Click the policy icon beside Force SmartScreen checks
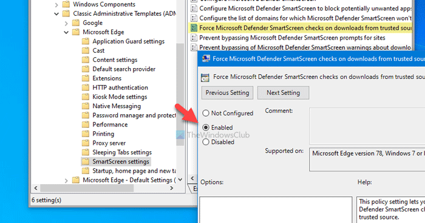The height and width of the screenshot is (223, 425). [x=194, y=28]
